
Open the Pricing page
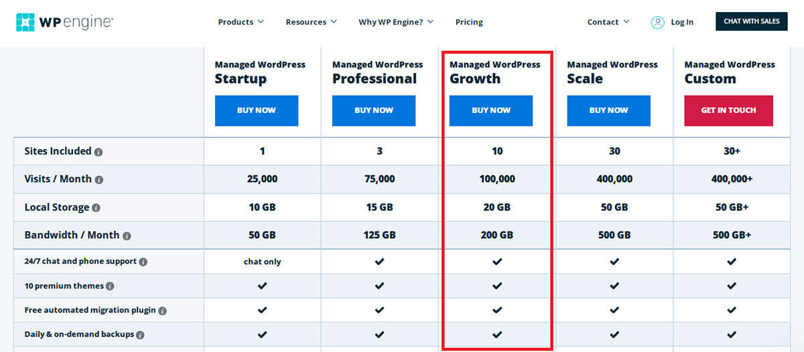pyautogui.click(x=469, y=22)
